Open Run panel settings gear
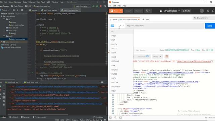The image size is (215, 121). tap(102, 82)
